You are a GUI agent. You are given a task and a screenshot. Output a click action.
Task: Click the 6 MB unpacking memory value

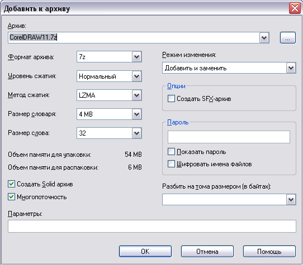[x=135, y=167]
